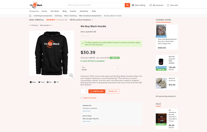The image size is (207, 132).
Task: Expand the Categories menu
Action: click(34, 11)
